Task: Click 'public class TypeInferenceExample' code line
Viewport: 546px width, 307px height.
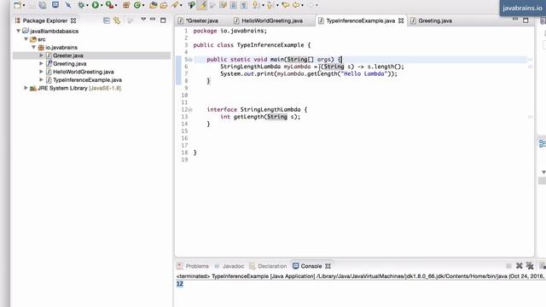Action: (x=252, y=45)
